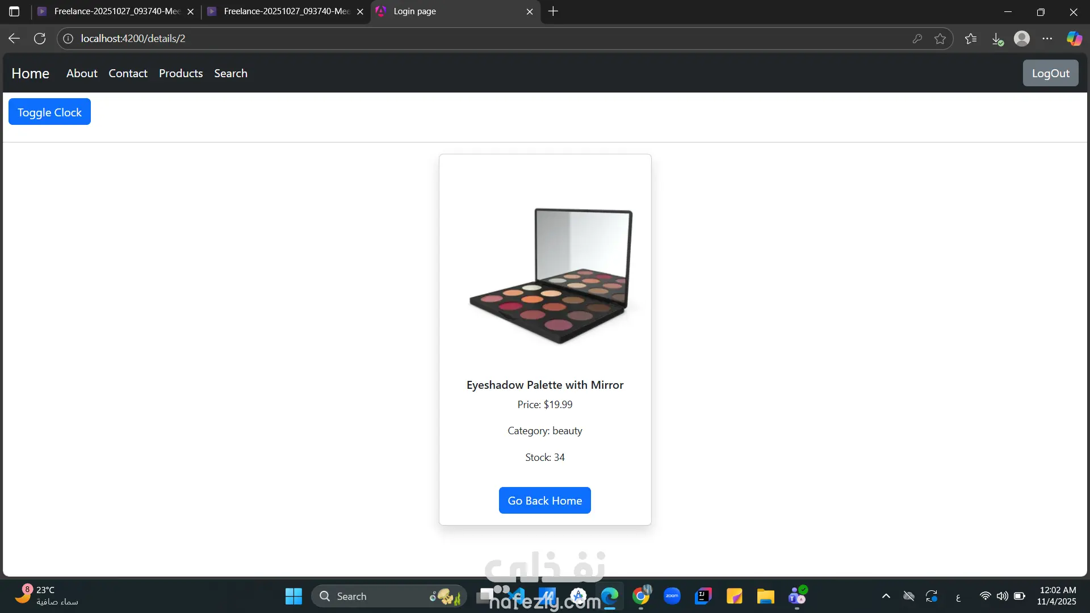Open Zoom from the taskbar
The height and width of the screenshot is (613, 1090).
click(672, 596)
